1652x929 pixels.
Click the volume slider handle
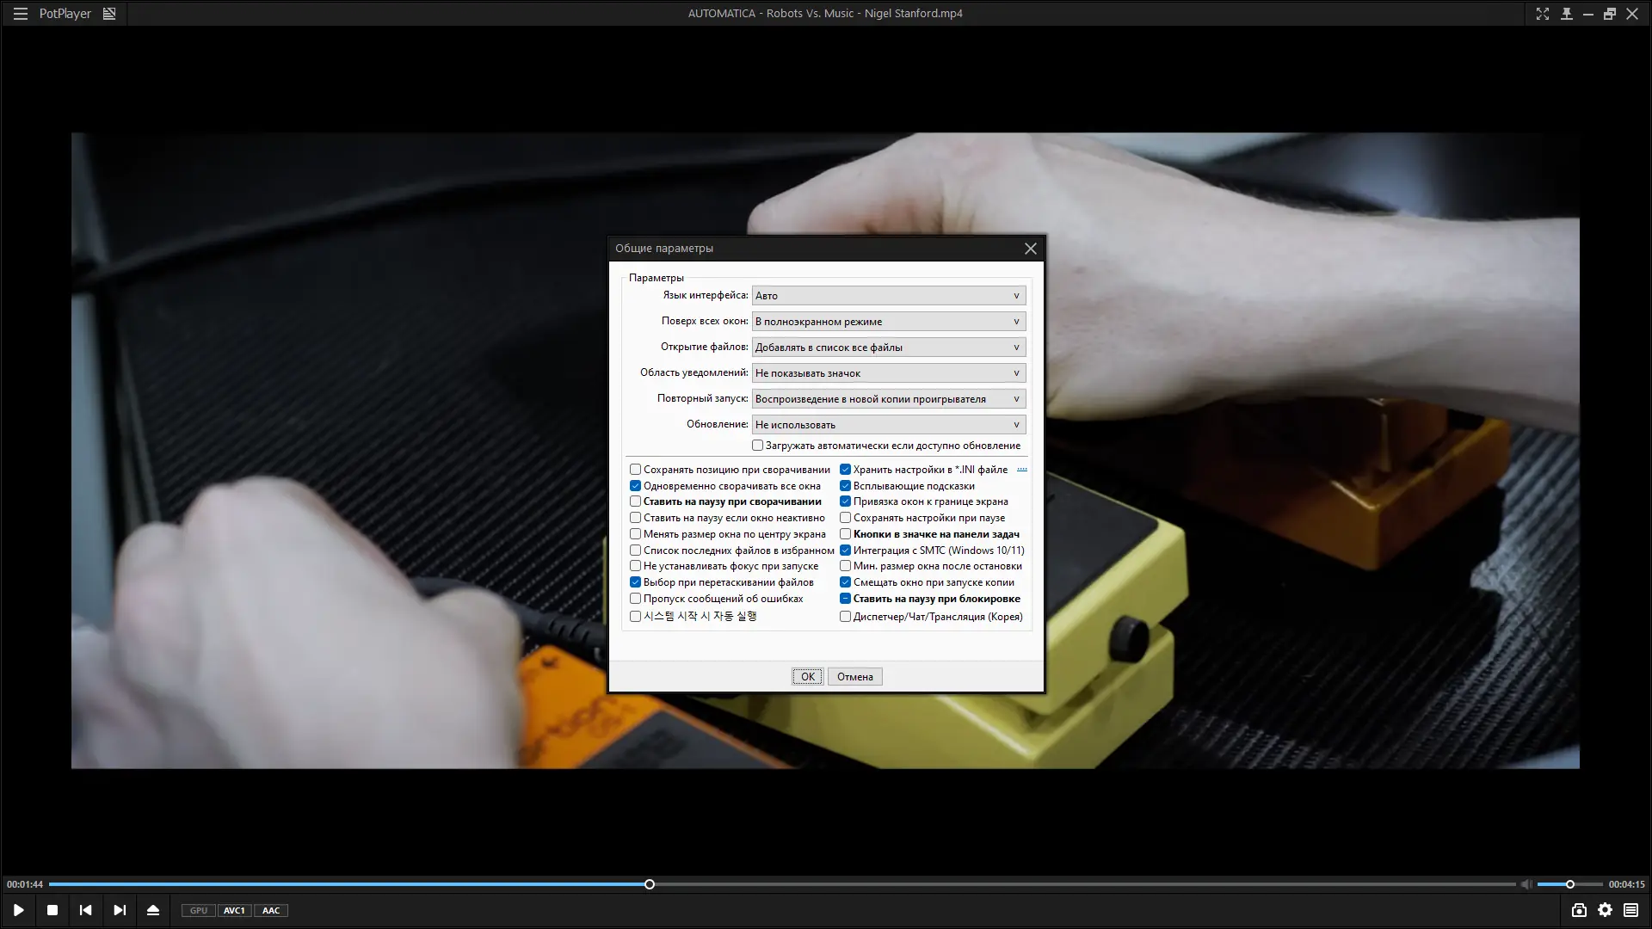pos(1570,884)
